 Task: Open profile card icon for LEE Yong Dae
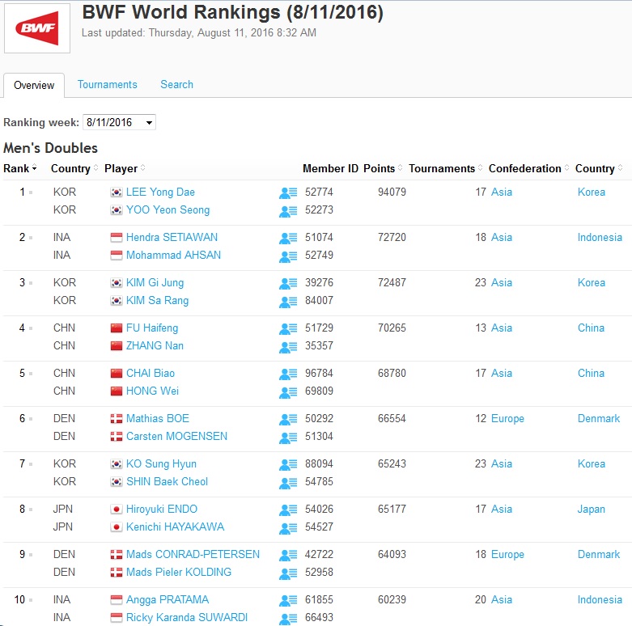288,192
